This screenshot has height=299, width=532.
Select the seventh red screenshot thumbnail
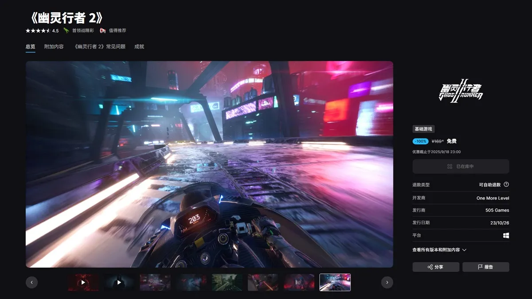coord(299,282)
